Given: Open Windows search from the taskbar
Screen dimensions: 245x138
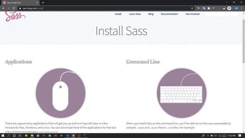Looking at the screenshot, I should [8, 135].
